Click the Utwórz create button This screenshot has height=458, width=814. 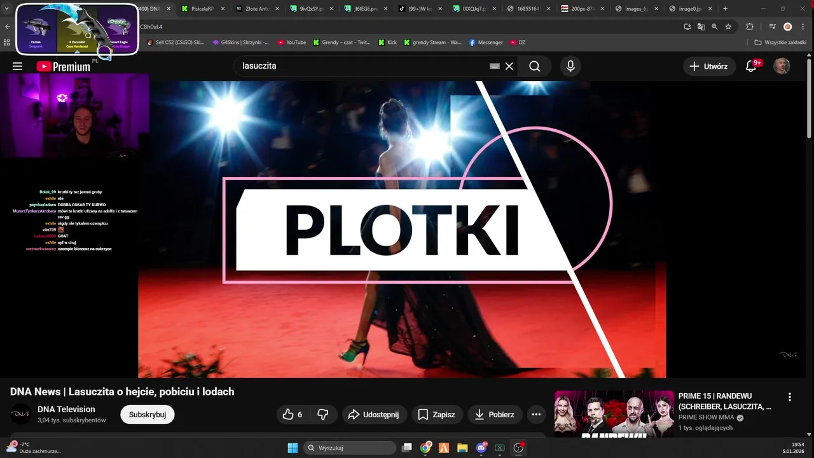tap(709, 66)
